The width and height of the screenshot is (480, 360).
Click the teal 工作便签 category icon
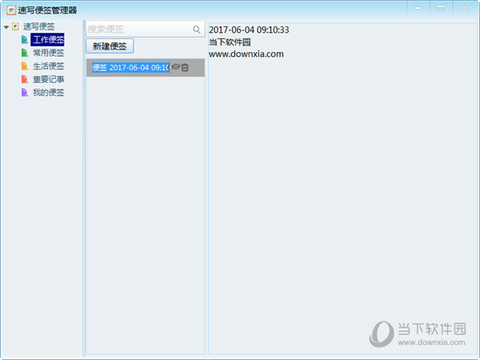[25, 39]
